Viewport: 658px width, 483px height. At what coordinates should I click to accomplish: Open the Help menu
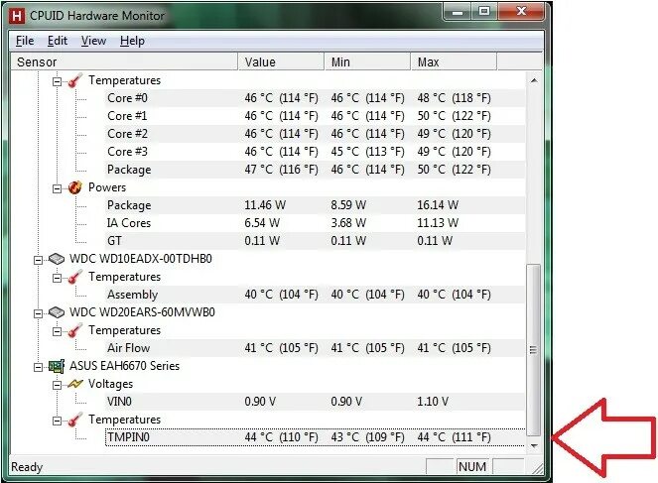132,41
